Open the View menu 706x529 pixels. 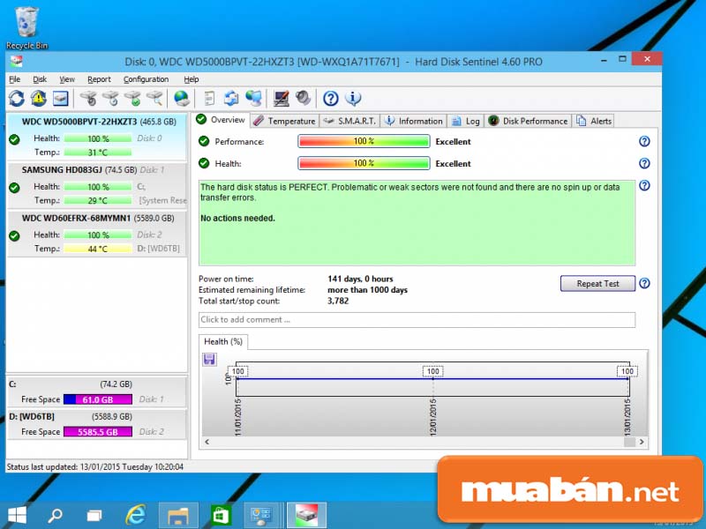(x=67, y=79)
